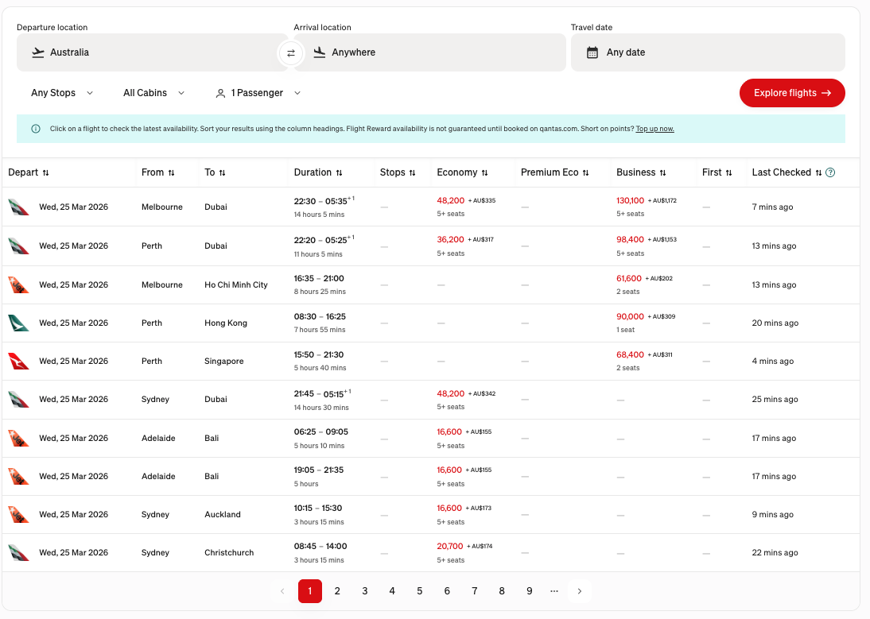
Task: Expand the All Cabins dropdown
Action: [x=153, y=93]
